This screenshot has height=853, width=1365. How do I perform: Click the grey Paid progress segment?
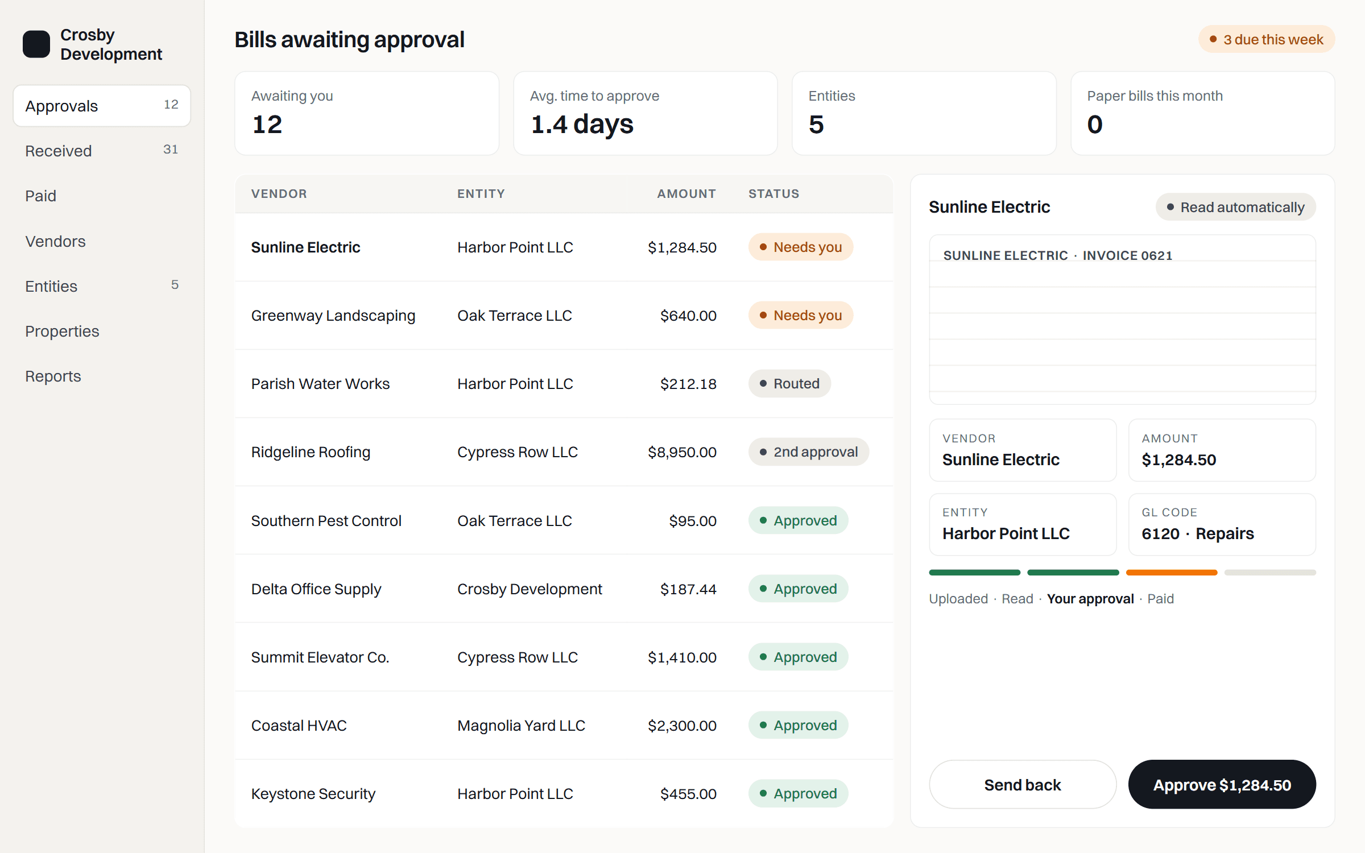[1270, 573]
